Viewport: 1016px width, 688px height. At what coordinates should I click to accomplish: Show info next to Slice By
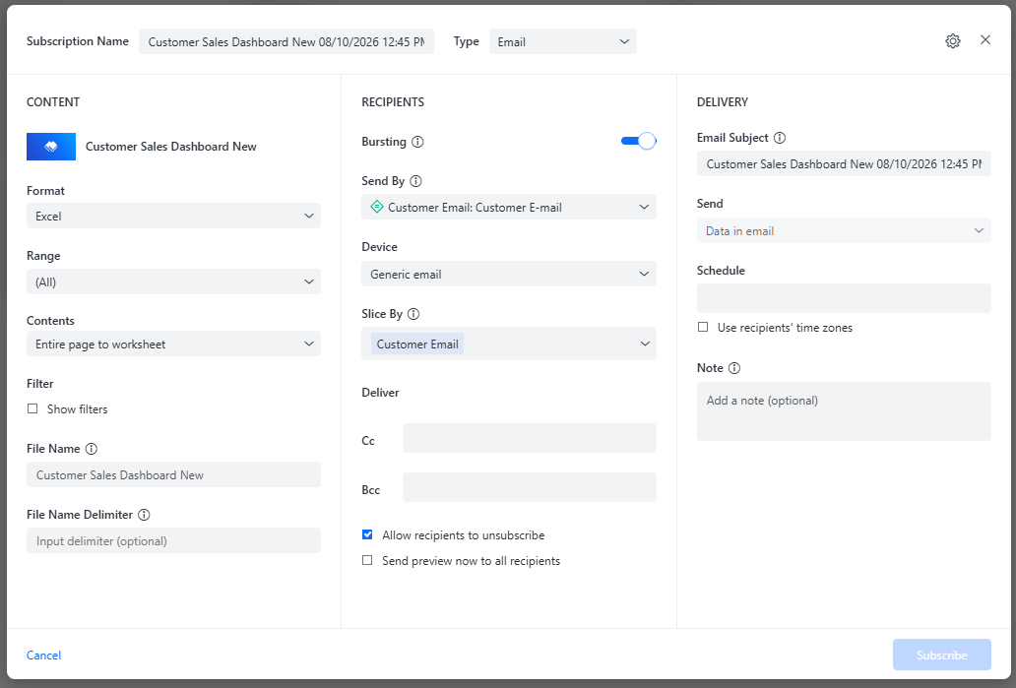click(x=413, y=314)
